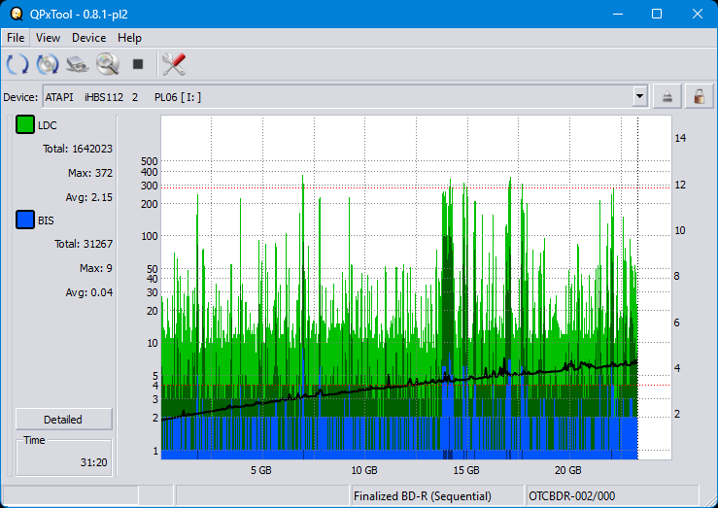Click the QPxTool app icon in title bar
The image size is (718, 508).
[17, 14]
